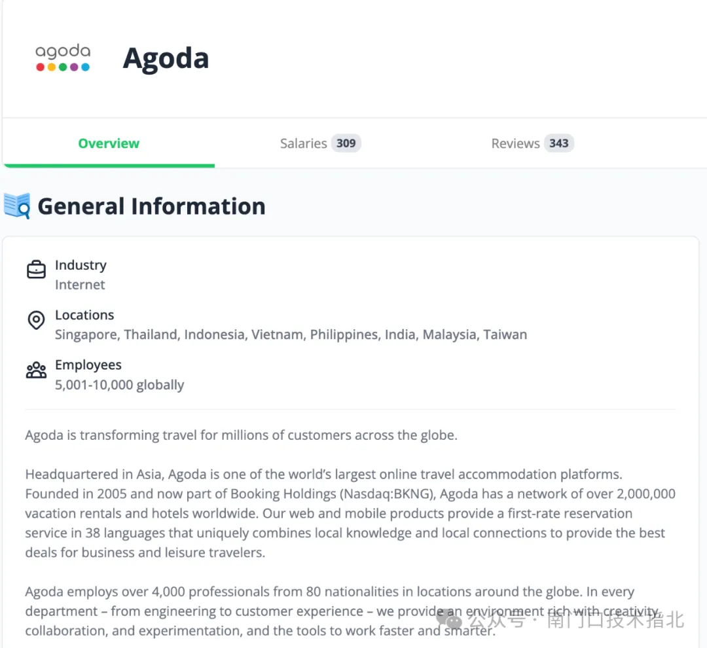This screenshot has height=648, width=707.
Task: Click the Locations field label
Action: click(84, 315)
